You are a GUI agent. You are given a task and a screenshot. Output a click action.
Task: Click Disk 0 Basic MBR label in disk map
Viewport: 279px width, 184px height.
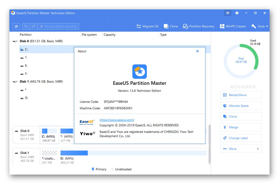(x=27, y=135)
